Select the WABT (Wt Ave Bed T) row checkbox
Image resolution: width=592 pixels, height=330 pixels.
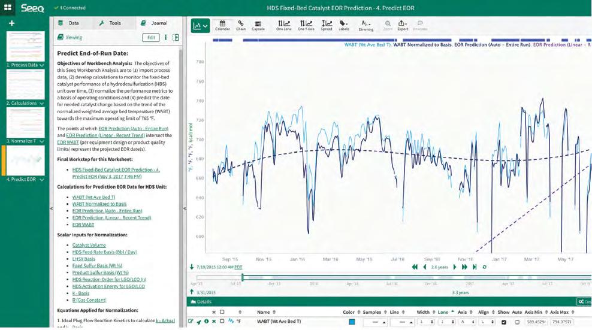click(222, 321)
